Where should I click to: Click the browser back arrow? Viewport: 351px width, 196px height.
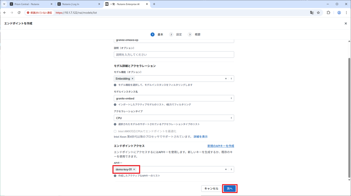pos(5,13)
